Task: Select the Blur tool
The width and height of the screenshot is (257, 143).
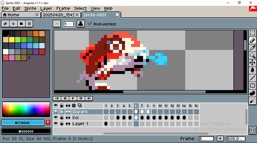Action: point(252,101)
